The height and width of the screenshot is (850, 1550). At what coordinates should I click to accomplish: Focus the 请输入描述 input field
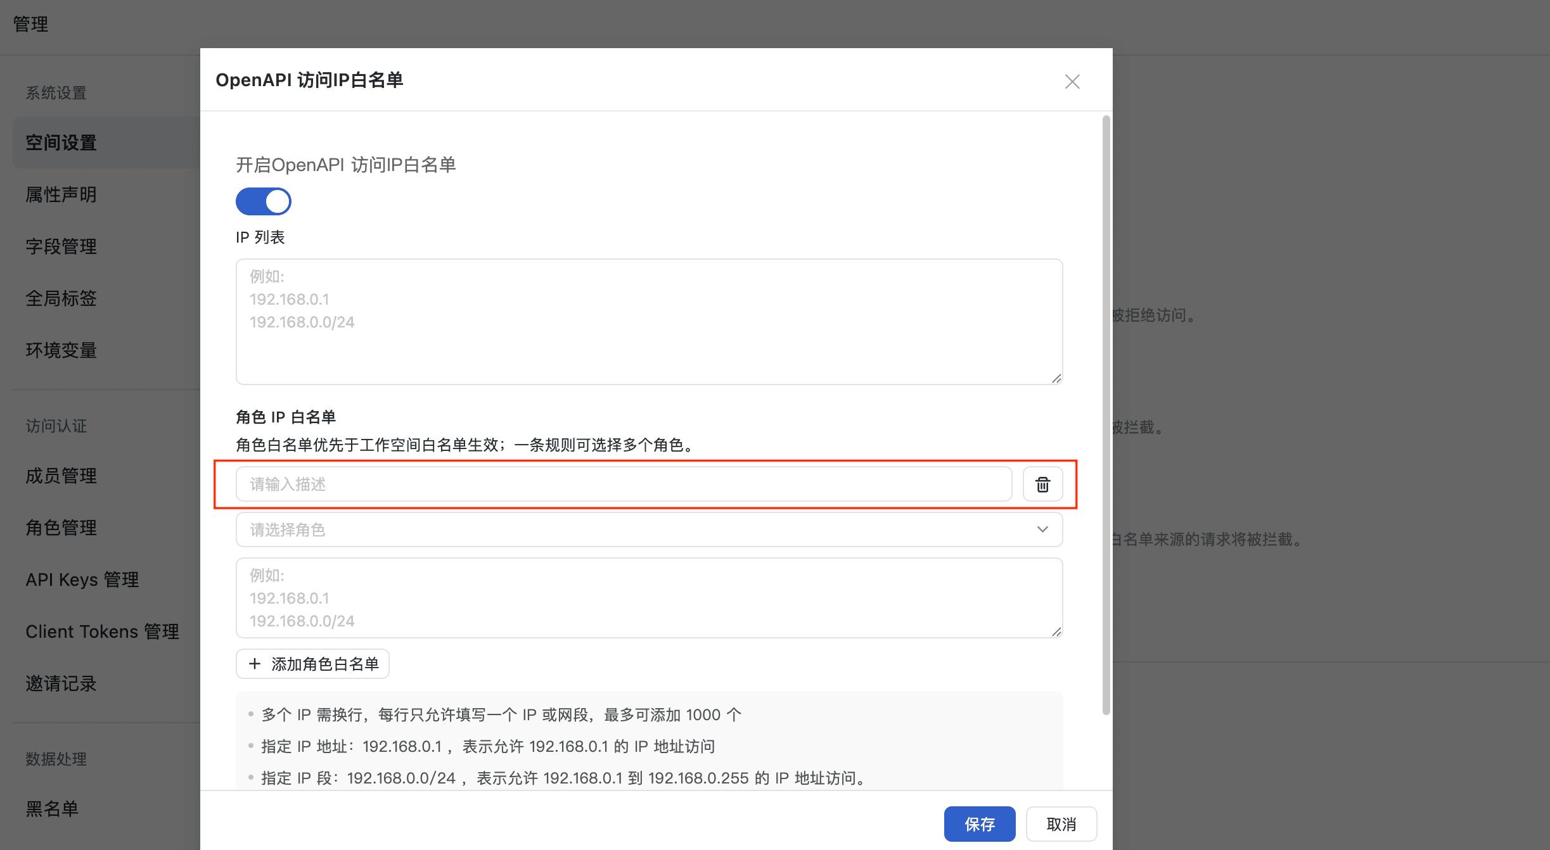click(x=624, y=485)
